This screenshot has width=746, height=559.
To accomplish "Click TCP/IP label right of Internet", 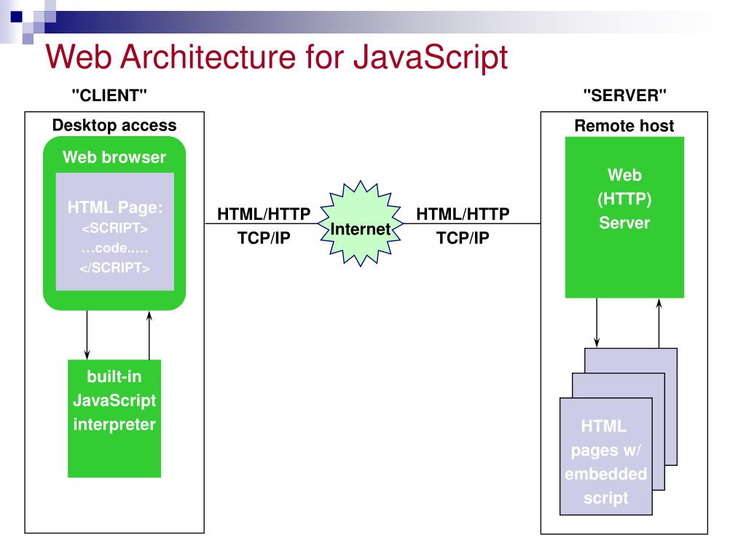I will [463, 238].
